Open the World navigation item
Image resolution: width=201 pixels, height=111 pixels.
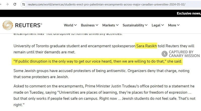[68, 25]
